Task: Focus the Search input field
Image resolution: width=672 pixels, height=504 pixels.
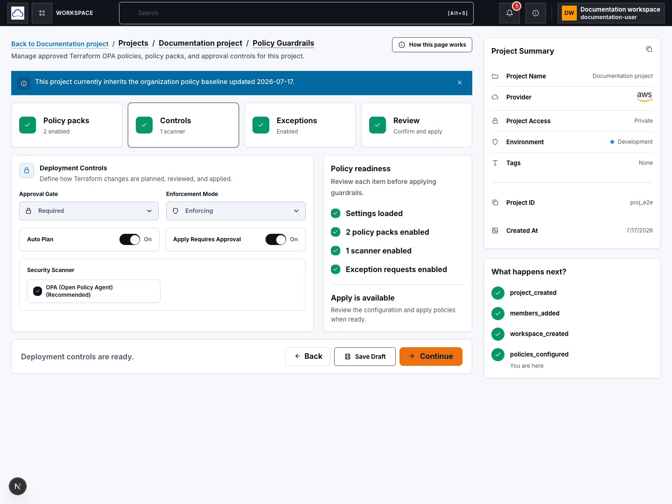Action: (296, 13)
